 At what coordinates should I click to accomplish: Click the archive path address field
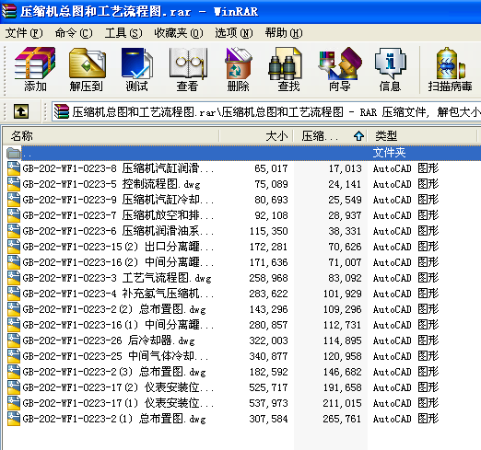pos(266,111)
